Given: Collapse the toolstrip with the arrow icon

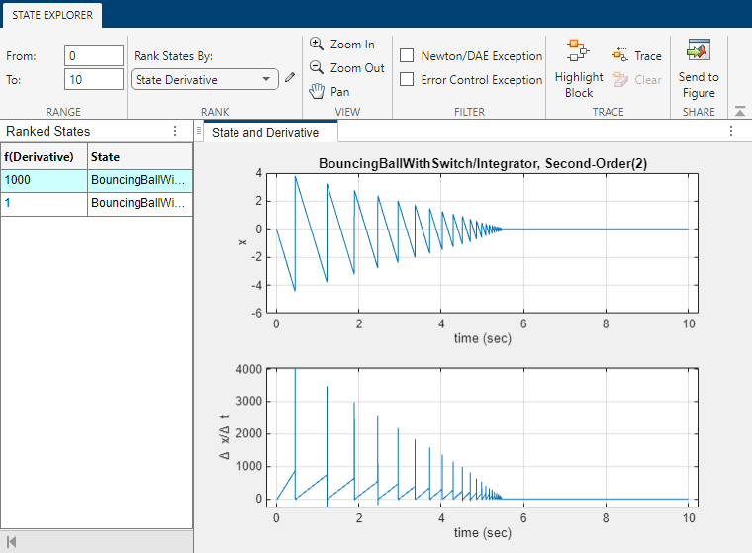Looking at the screenshot, I should tap(739, 111).
